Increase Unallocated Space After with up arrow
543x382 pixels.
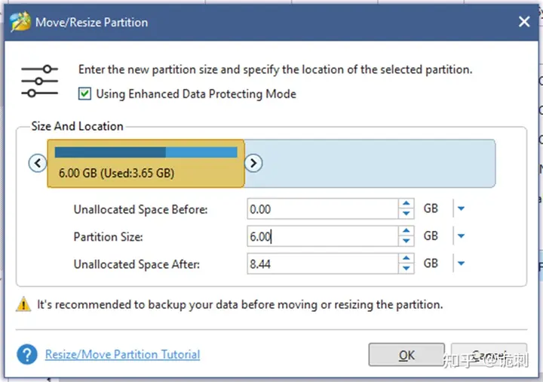point(406,259)
